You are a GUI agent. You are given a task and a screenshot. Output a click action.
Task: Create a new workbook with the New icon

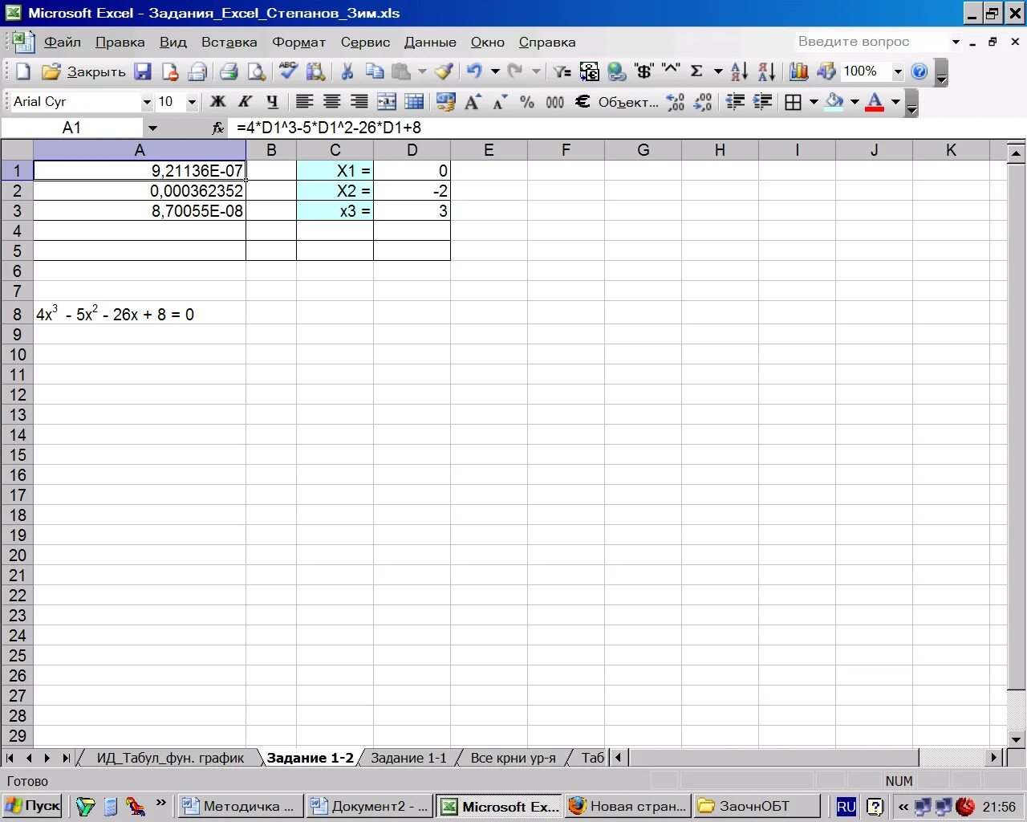[23, 71]
